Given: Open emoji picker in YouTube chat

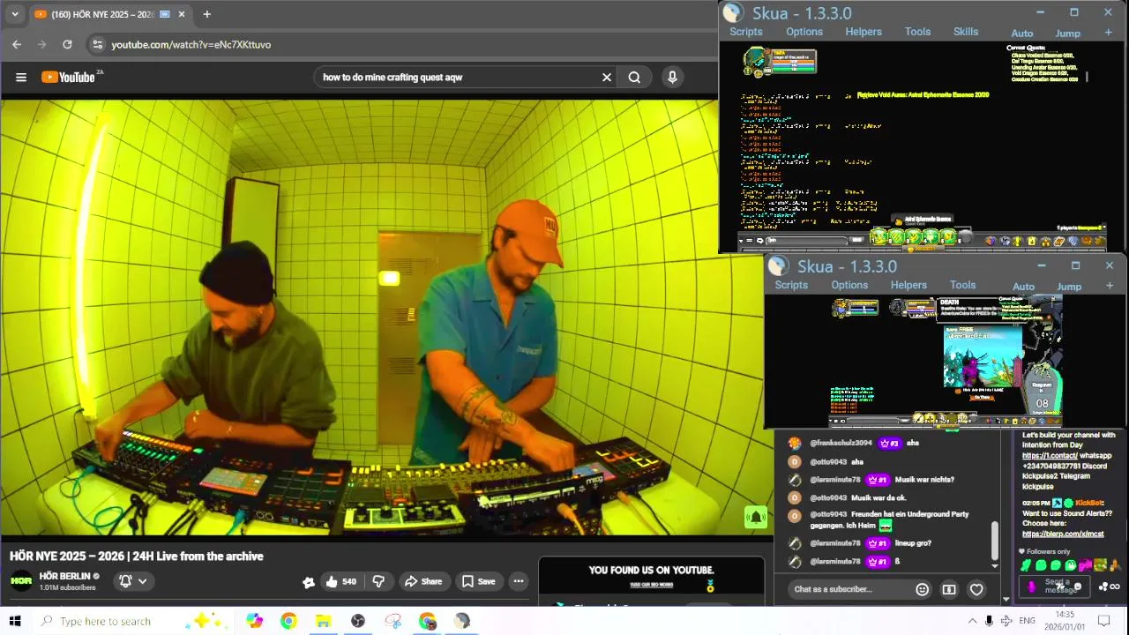Looking at the screenshot, I should pyautogui.click(x=922, y=589).
